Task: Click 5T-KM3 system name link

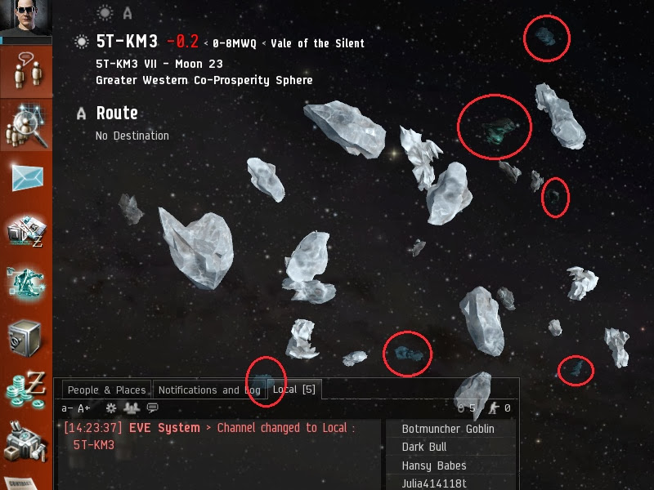Action: point(127,42)
